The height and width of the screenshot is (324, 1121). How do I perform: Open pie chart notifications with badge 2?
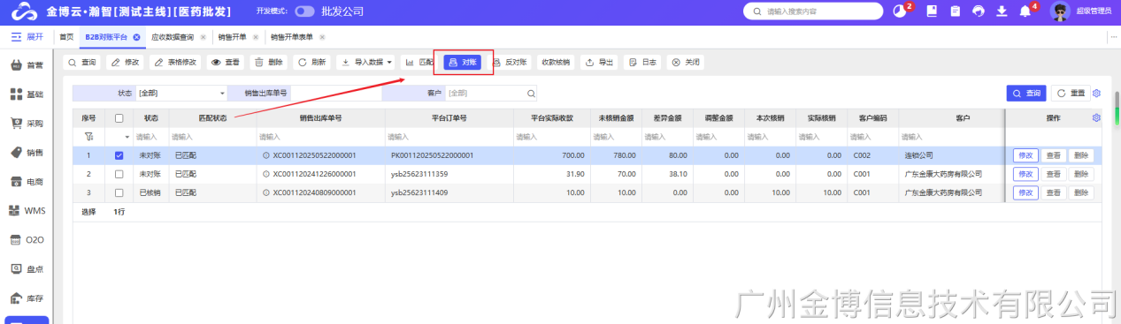tap(901, 11)
